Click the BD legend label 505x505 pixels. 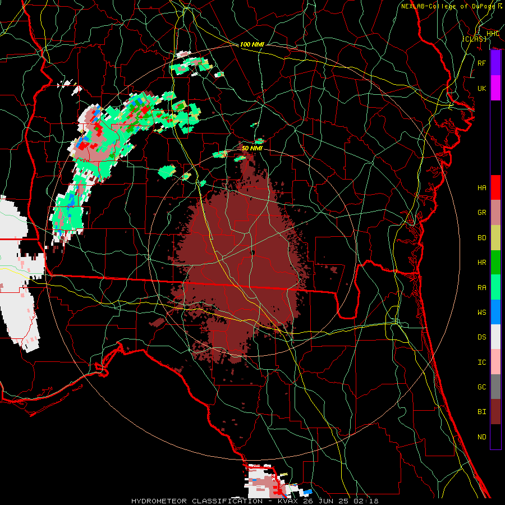(x=481, y=238)
